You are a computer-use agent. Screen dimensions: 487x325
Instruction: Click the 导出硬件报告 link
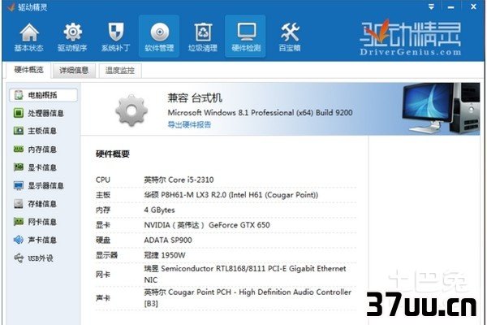[189, 124]
